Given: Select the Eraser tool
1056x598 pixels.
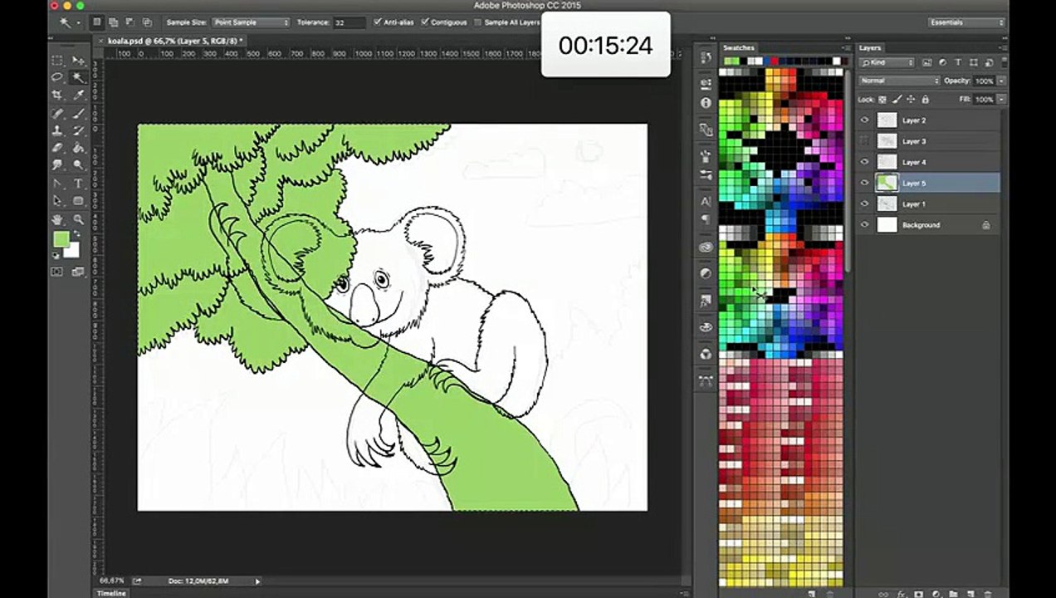Looking at the screenshot, I should click(x=57, y=148).
